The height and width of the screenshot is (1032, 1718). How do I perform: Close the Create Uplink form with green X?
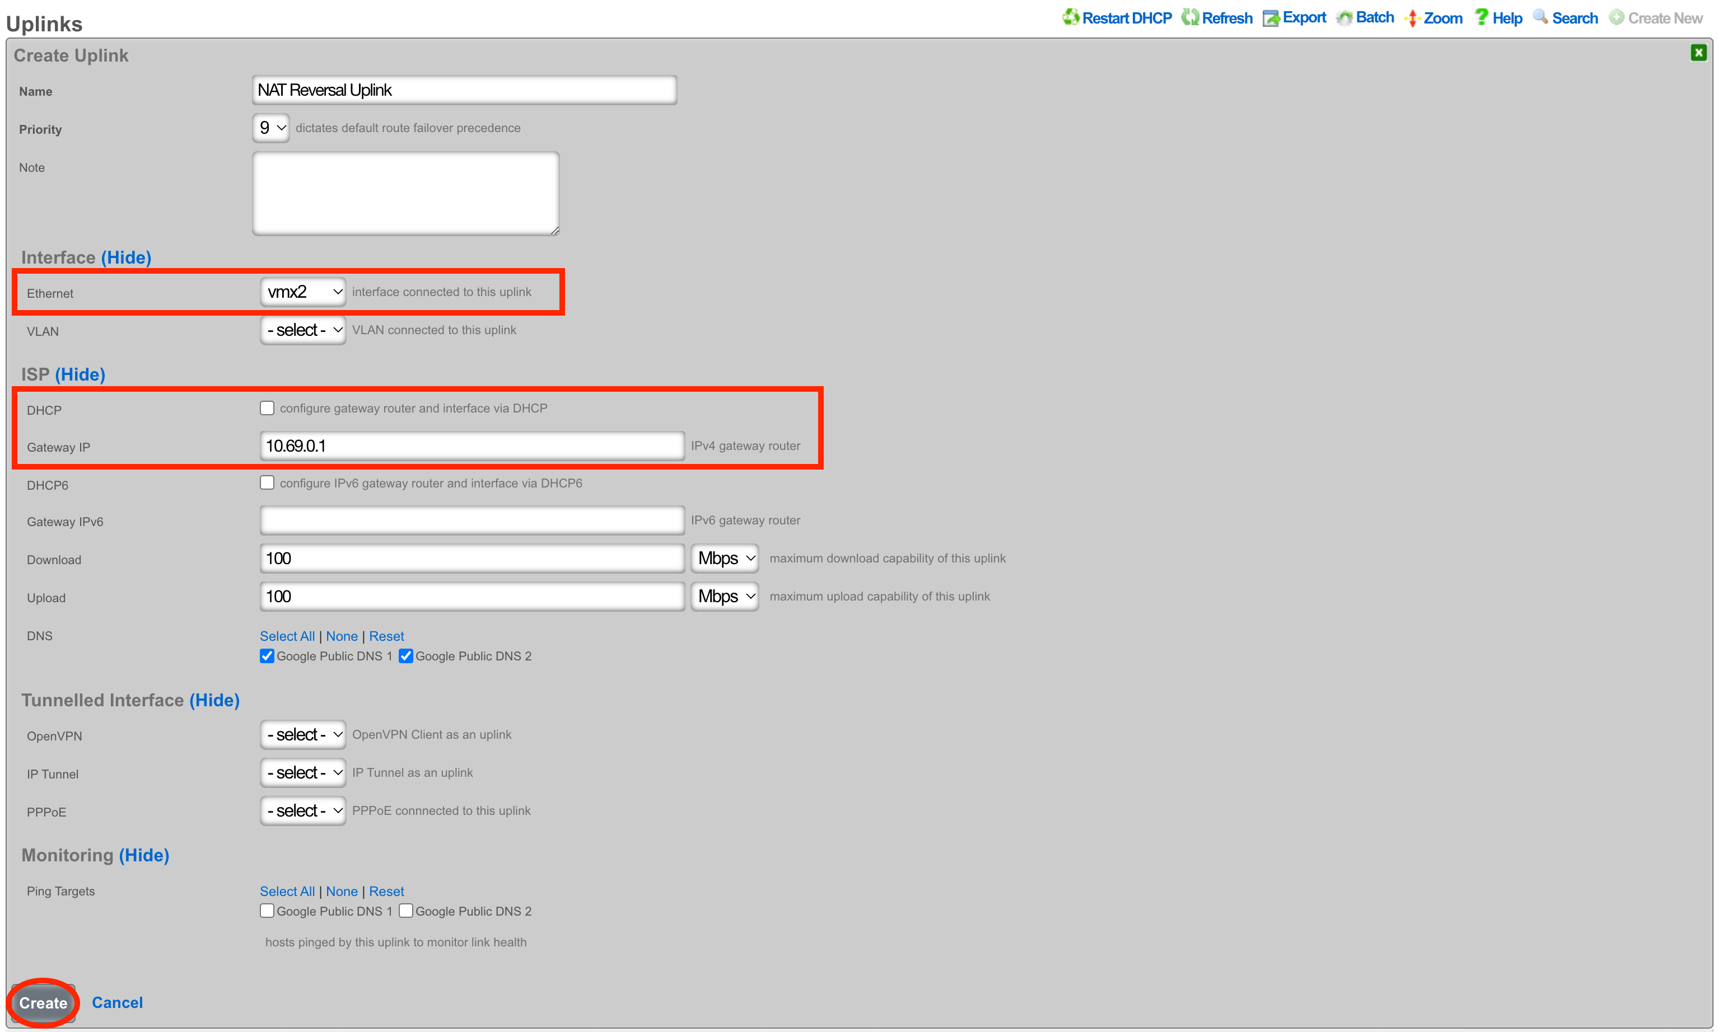1698,53
